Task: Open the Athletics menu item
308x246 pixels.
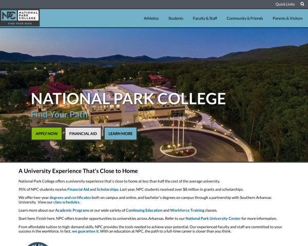Action: point(151,18)
